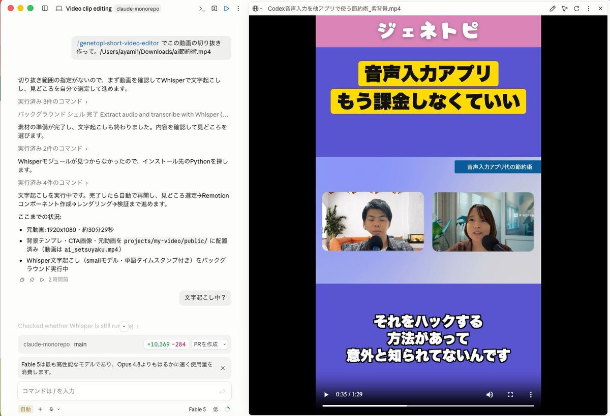Image resolution: width=610 pixels, height=416 pixels.
Task: Click the send arrow icon in input
Action: 222,391
